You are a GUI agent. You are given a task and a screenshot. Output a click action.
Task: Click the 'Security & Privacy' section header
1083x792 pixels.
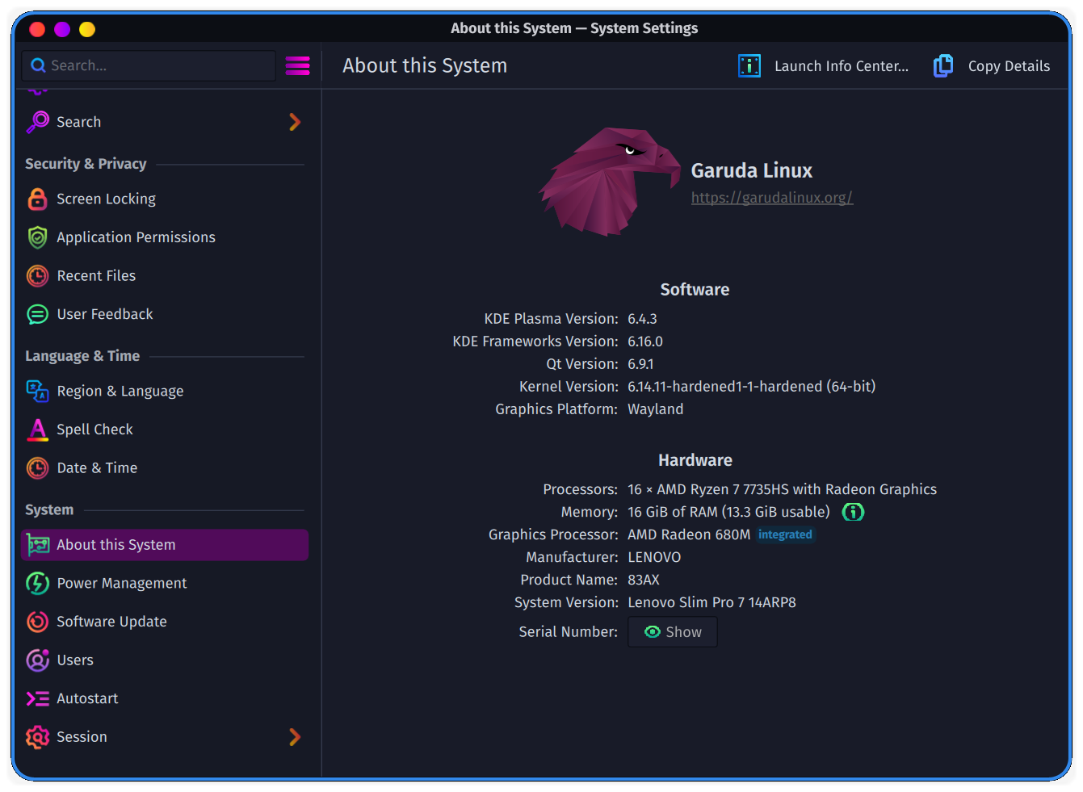pos(86,164)
